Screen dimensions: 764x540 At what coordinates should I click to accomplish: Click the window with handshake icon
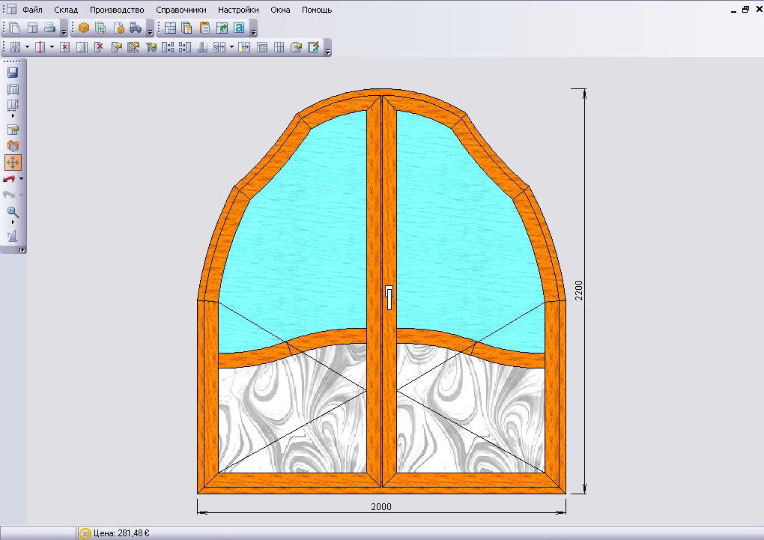116,46
